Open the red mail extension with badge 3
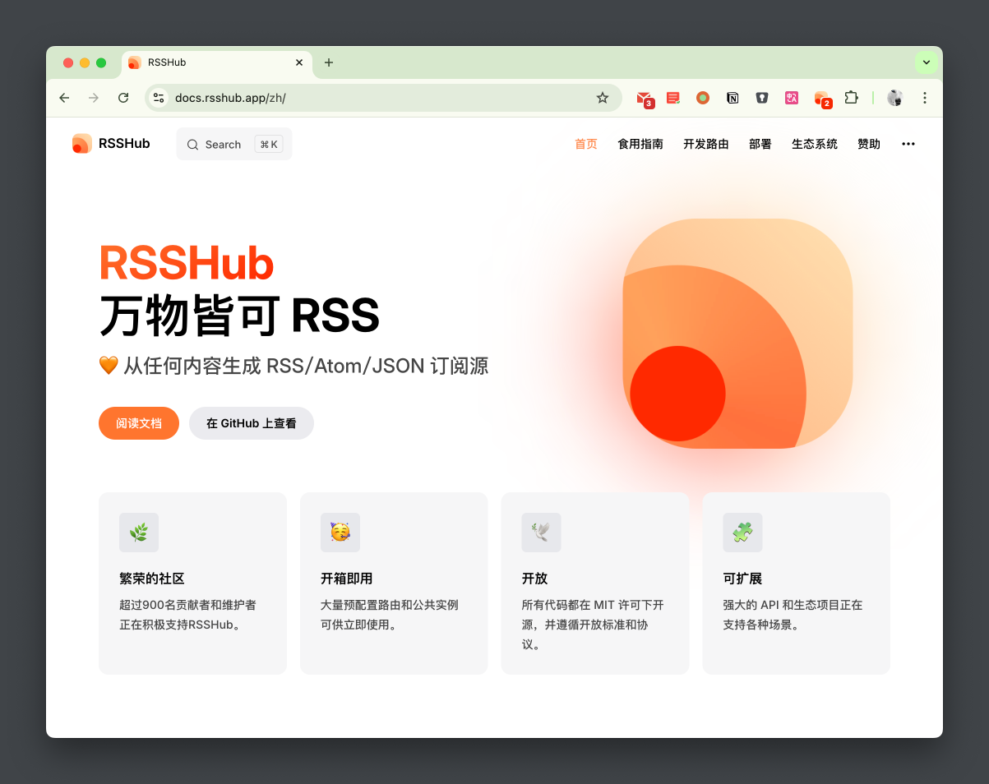This screenshot has width=989, height=784. click(x=645, y=99)
